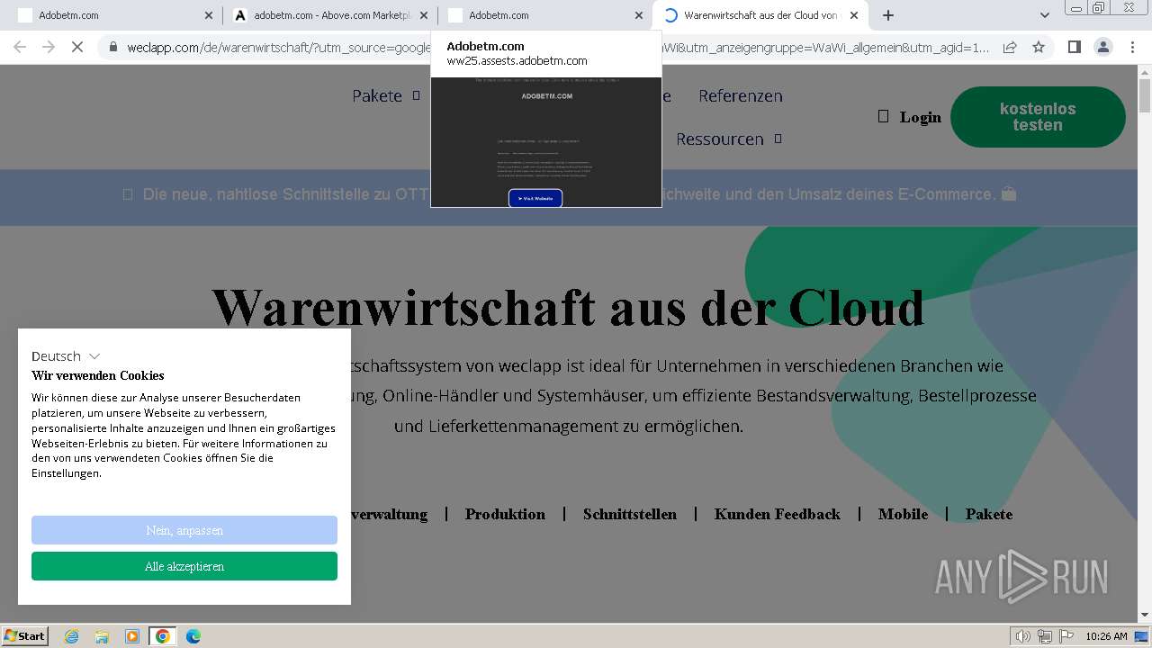Switch to the adobetm.com Above.com Marketplace tab

pyautogui.click(x=329, y=15)
